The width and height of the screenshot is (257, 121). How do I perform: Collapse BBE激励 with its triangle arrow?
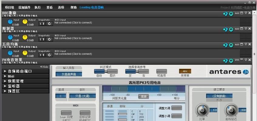click(245, 13)
